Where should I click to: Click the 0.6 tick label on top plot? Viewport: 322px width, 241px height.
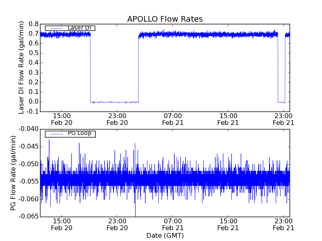coord(34,43)
